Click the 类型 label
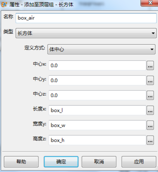The width and height of the screenshot is (158, 172). 8,32
